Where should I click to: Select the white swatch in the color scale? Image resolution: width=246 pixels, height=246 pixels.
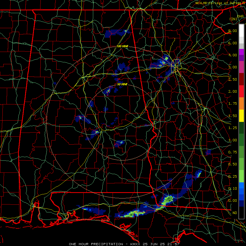tap(241, 30)
